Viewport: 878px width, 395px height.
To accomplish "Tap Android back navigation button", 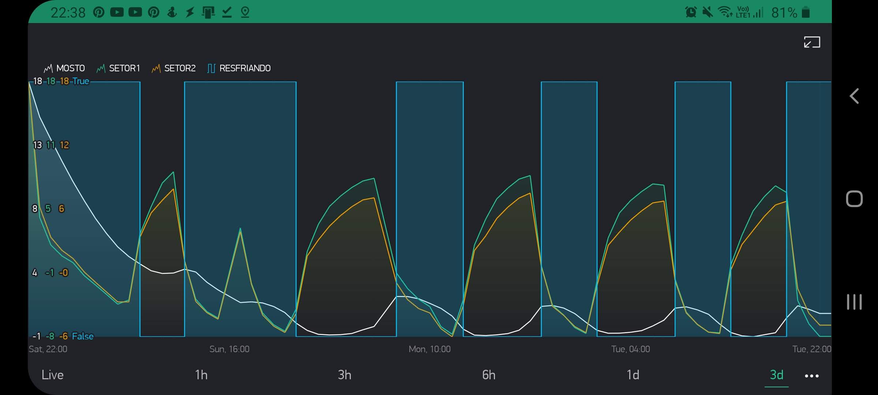I will click(854, 96).
